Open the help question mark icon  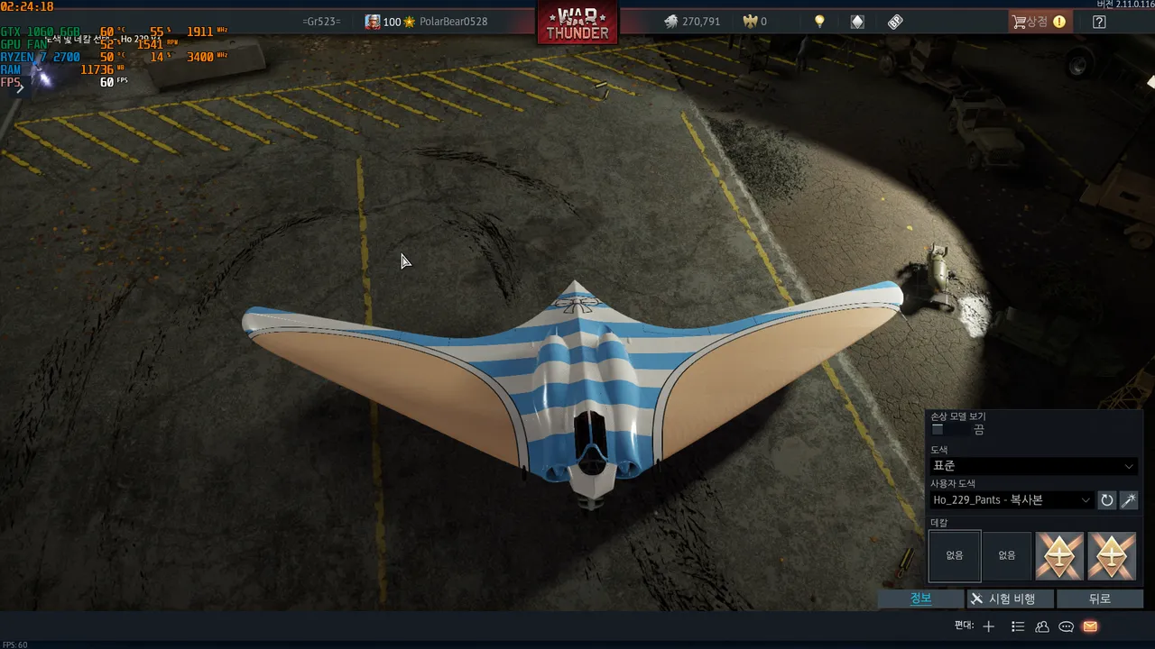click(1099, 22)
